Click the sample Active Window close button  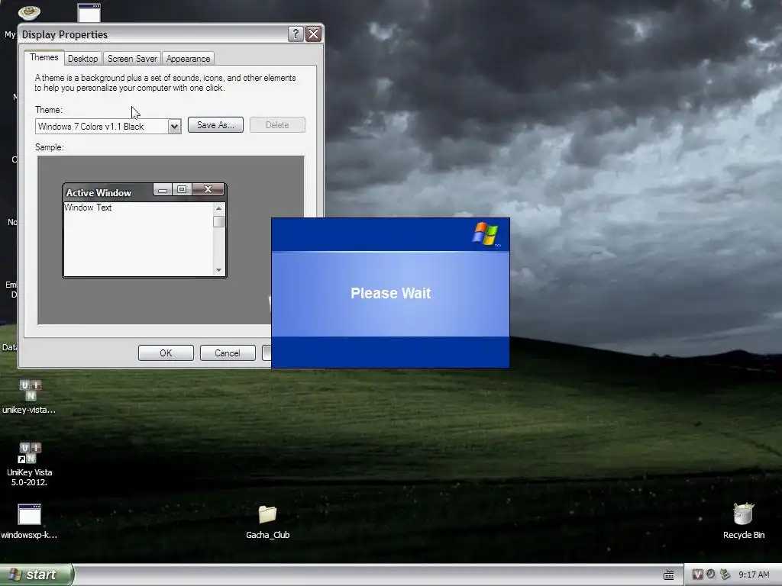tap(208, 189)
